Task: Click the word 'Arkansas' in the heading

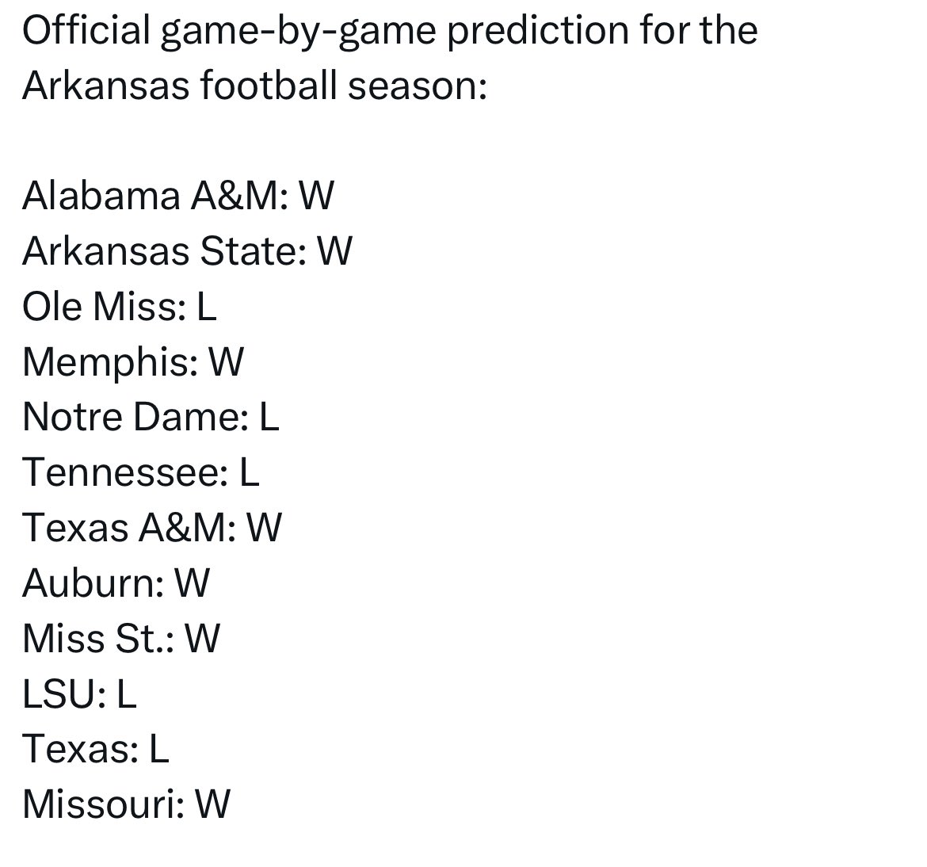Action: pos(106,85)
